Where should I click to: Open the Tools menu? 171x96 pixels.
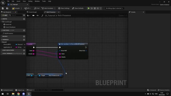pos(44,1)
